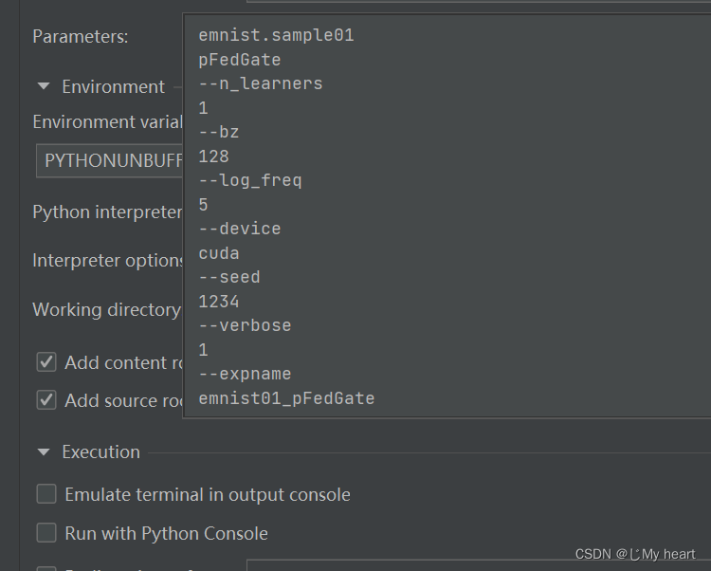Click the --verbose parameter line

click(x=245, y=325)
